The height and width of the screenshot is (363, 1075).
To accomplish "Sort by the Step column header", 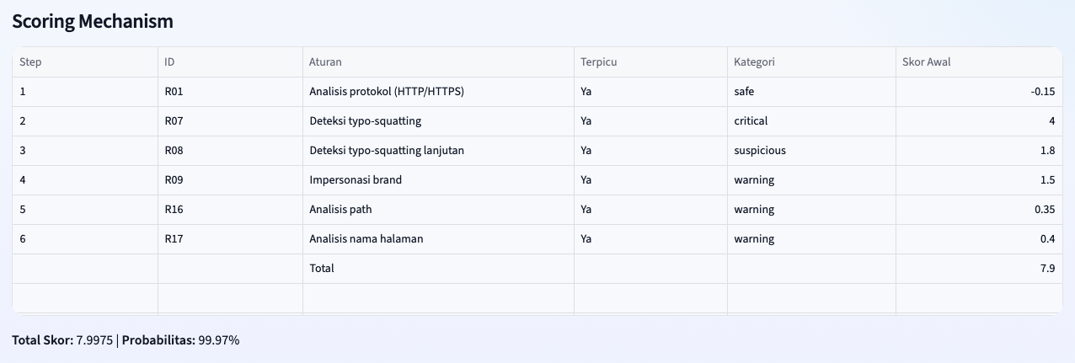I will pyautogui.click(x=85, y=62).
